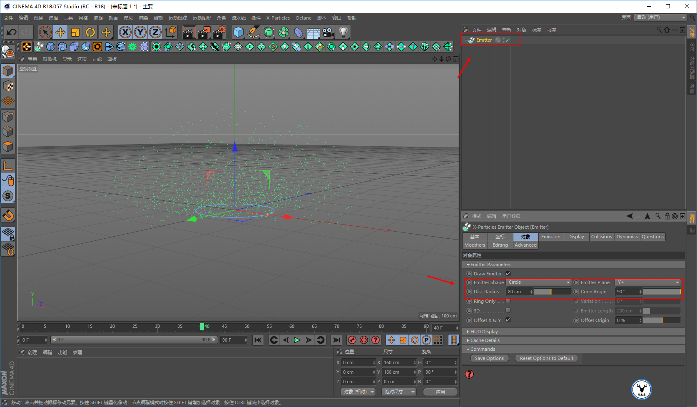The image size is (697, 407).
Task: Select the Move tool
Action: coord(60,32)
